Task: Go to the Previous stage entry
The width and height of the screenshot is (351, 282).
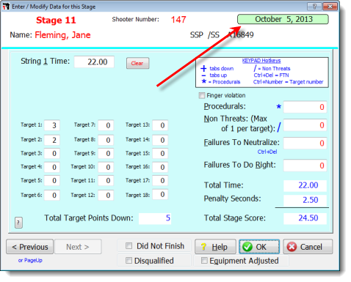Action: click(x=29, y=247)
